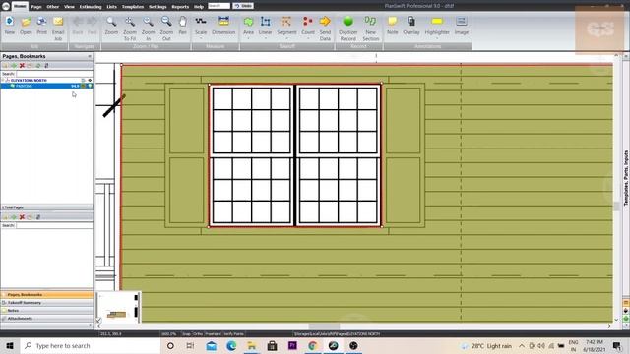This screenshot has width=630, height=354.
Task: Click the Pages search input field
Action: 54,74
